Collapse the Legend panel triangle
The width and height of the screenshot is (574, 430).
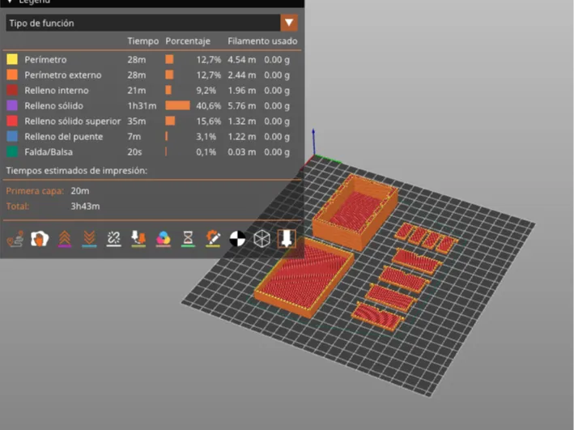coord(10,2)
